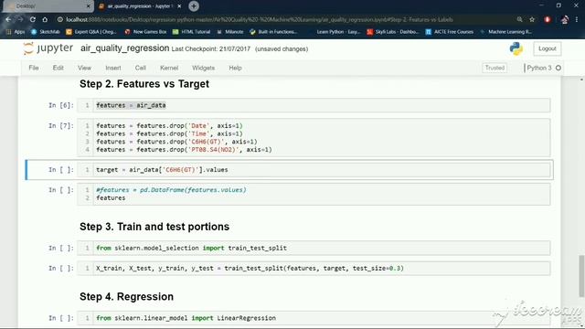Click cell In [7] with features.drop lines
Screen dimensions: 585x329
[314, 138]
